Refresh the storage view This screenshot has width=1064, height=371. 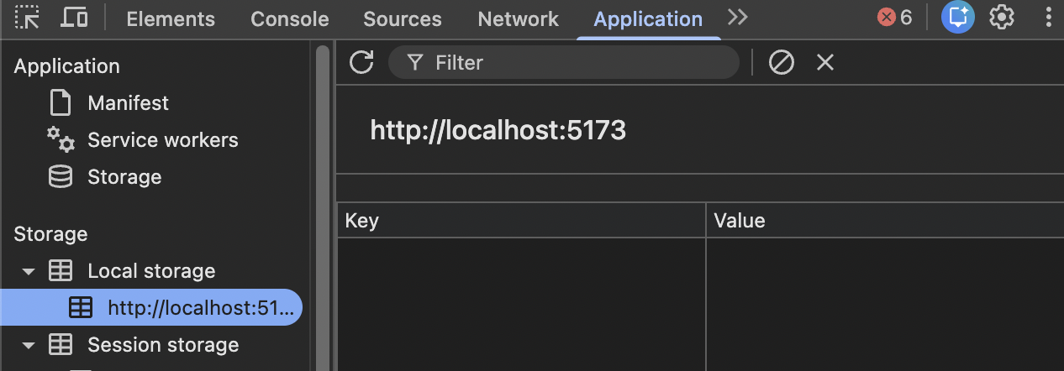click(361, 62)
